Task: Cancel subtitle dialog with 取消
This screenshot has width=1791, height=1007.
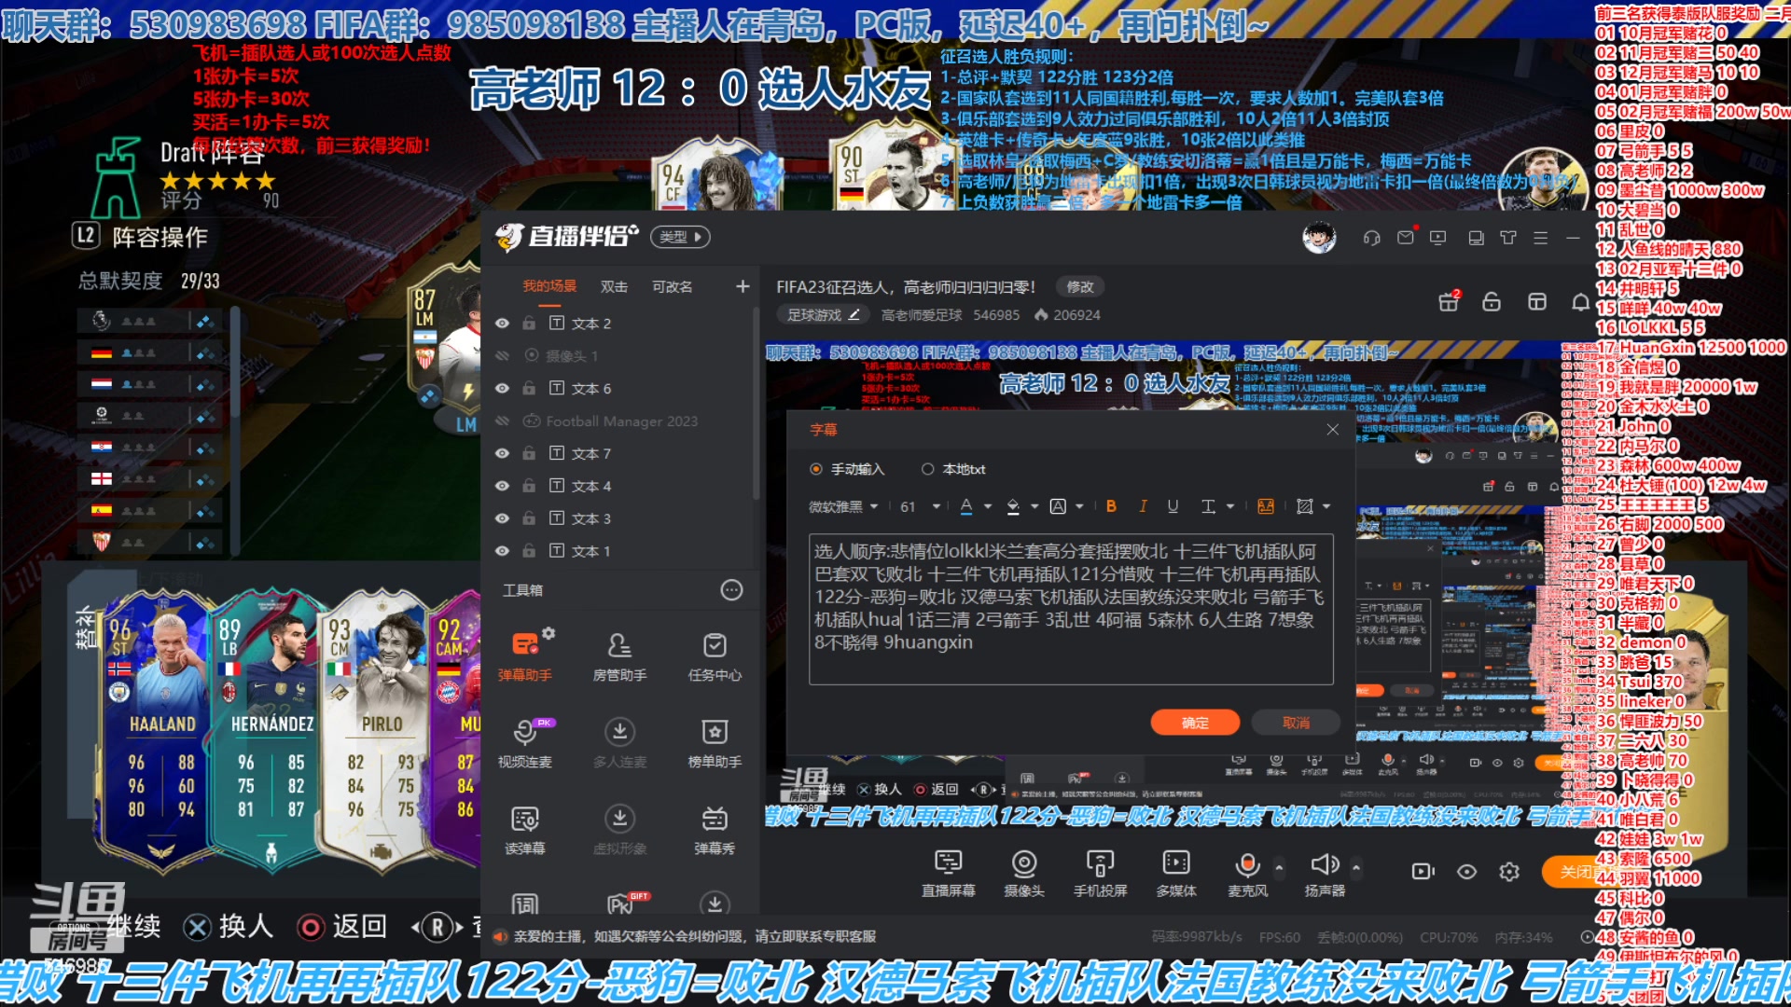Action: click(x=1296, y=723)
